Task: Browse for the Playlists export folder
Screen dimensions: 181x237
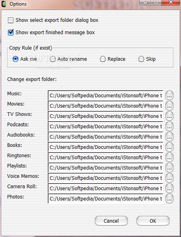Action: (169, 168)
